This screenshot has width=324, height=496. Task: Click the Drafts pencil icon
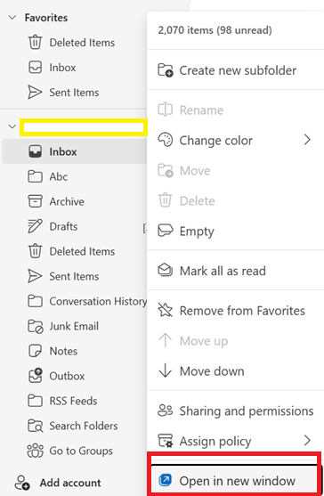pos(35,226)
